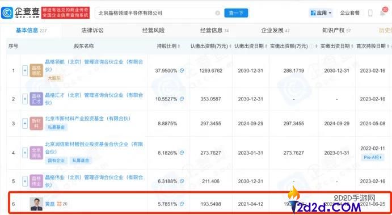392x215 pixels.
Task: Switch to the 知识产权 tab
Action: 336,31
